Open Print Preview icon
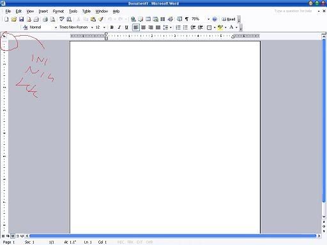 tap(52, 19)
